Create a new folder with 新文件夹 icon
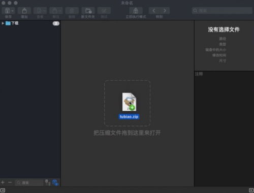 [x=88, y=11]
